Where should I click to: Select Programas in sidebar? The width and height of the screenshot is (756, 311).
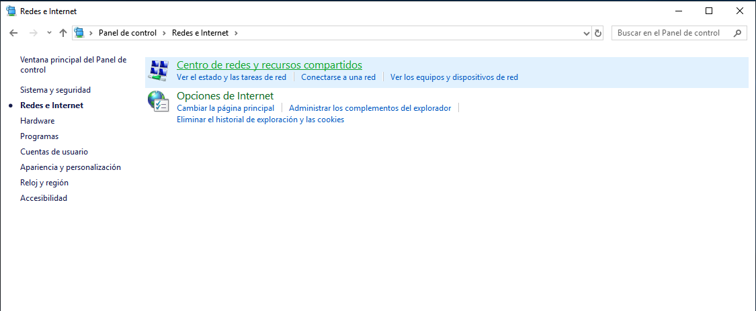coord(40,136)
